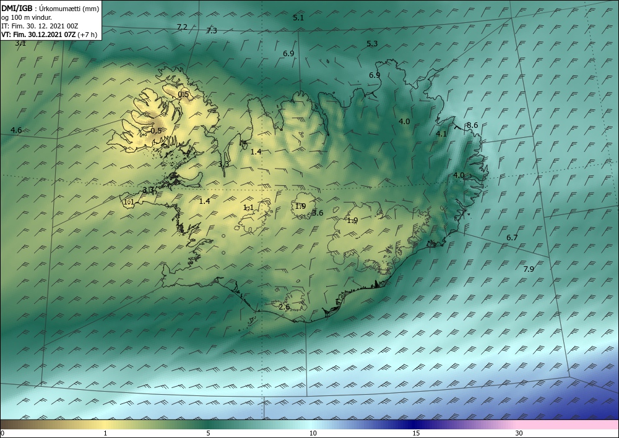Click the 3.1 value label below the info box

pyautogui.click(x=20, y=43)
